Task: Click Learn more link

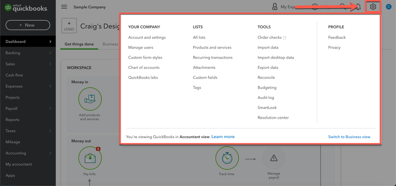Action: pyautogui.click(x=223, y=137)
